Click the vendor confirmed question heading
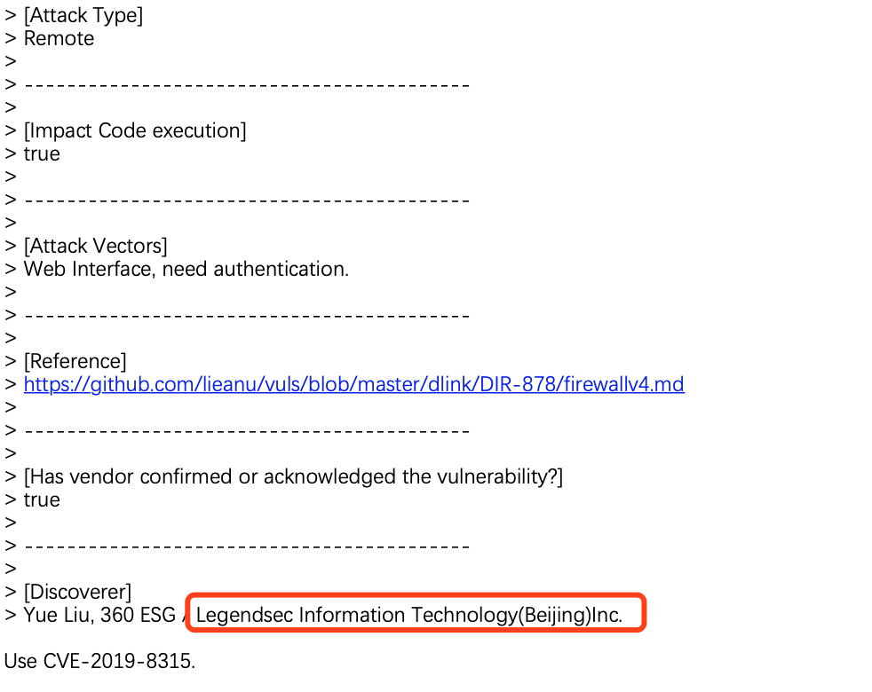The image size is (872, 692). click(294, 477)
